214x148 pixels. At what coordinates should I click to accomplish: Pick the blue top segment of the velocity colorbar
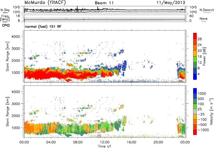195,91
